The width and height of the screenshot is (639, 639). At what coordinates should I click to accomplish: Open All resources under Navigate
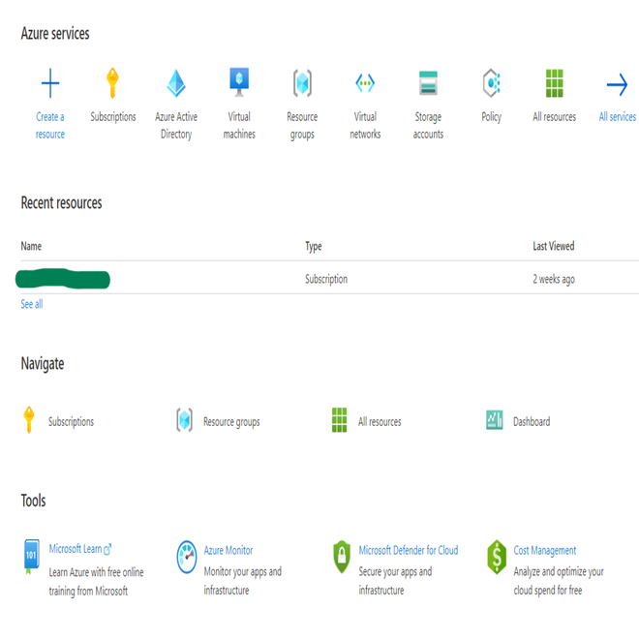coord(379,422)
